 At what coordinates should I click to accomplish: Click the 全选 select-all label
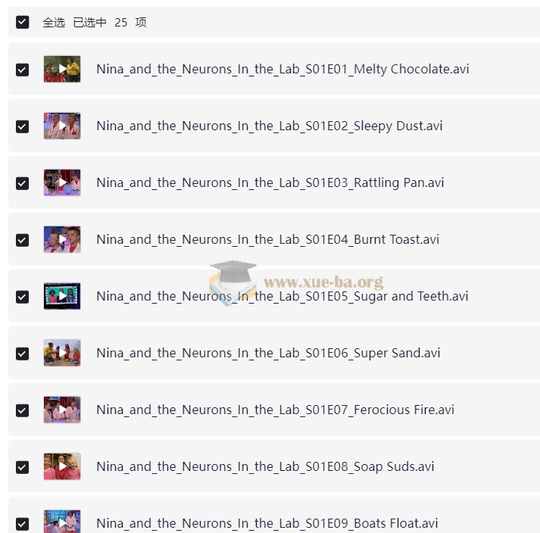(x=54, y=23)
